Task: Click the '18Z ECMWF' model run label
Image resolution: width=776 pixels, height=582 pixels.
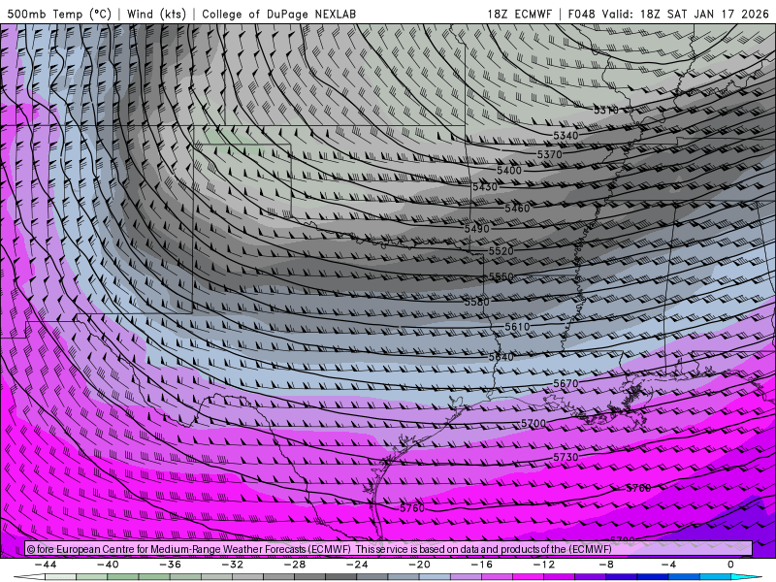Action: click(519, 14)
